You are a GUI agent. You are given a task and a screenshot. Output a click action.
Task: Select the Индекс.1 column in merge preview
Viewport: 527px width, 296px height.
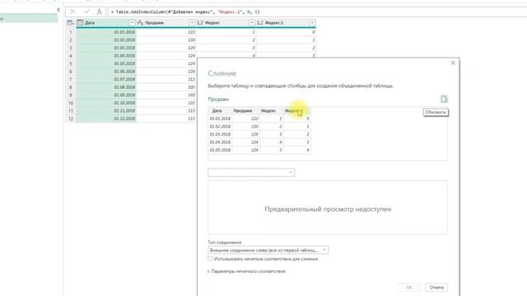pos(297,111)
